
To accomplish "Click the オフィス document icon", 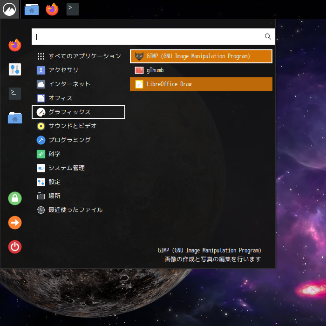I will [x=41, y=98].
